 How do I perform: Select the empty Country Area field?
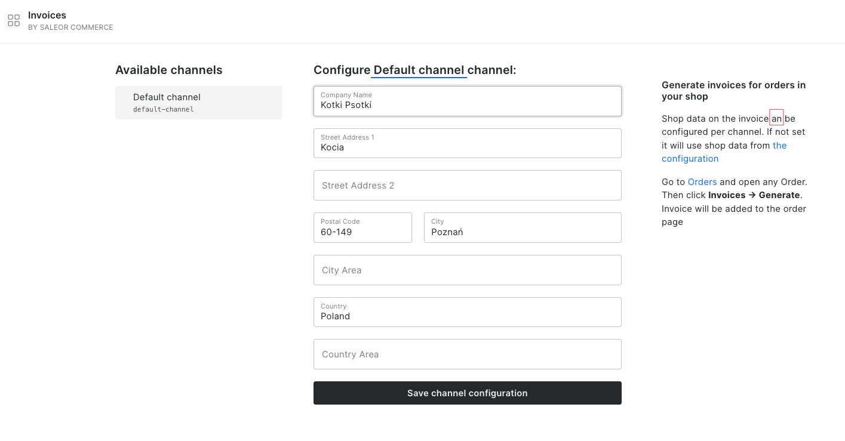pos(468,354)
